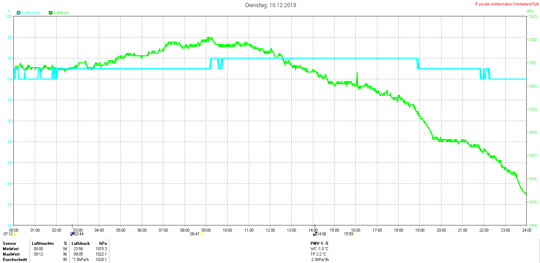Click the 24:00 label on the time axis
This screenshot has height=263, width=540.
(527, 230)
